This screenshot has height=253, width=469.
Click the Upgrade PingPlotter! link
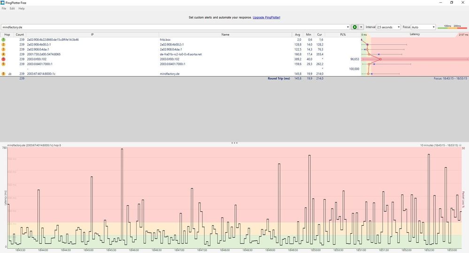tap(267, 18)
